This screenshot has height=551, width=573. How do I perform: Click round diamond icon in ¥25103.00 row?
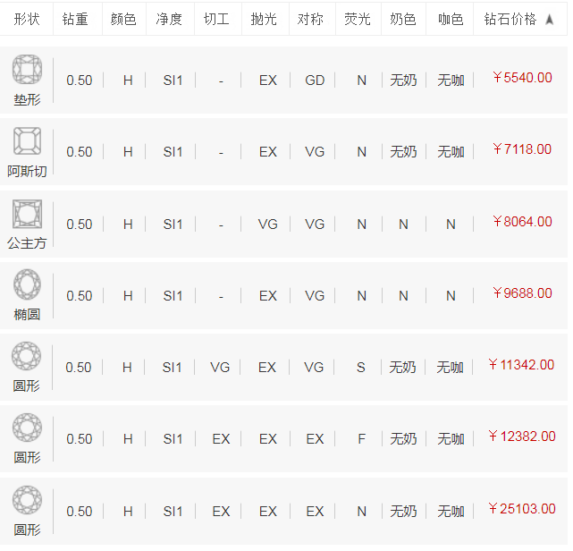coord(27,500)
